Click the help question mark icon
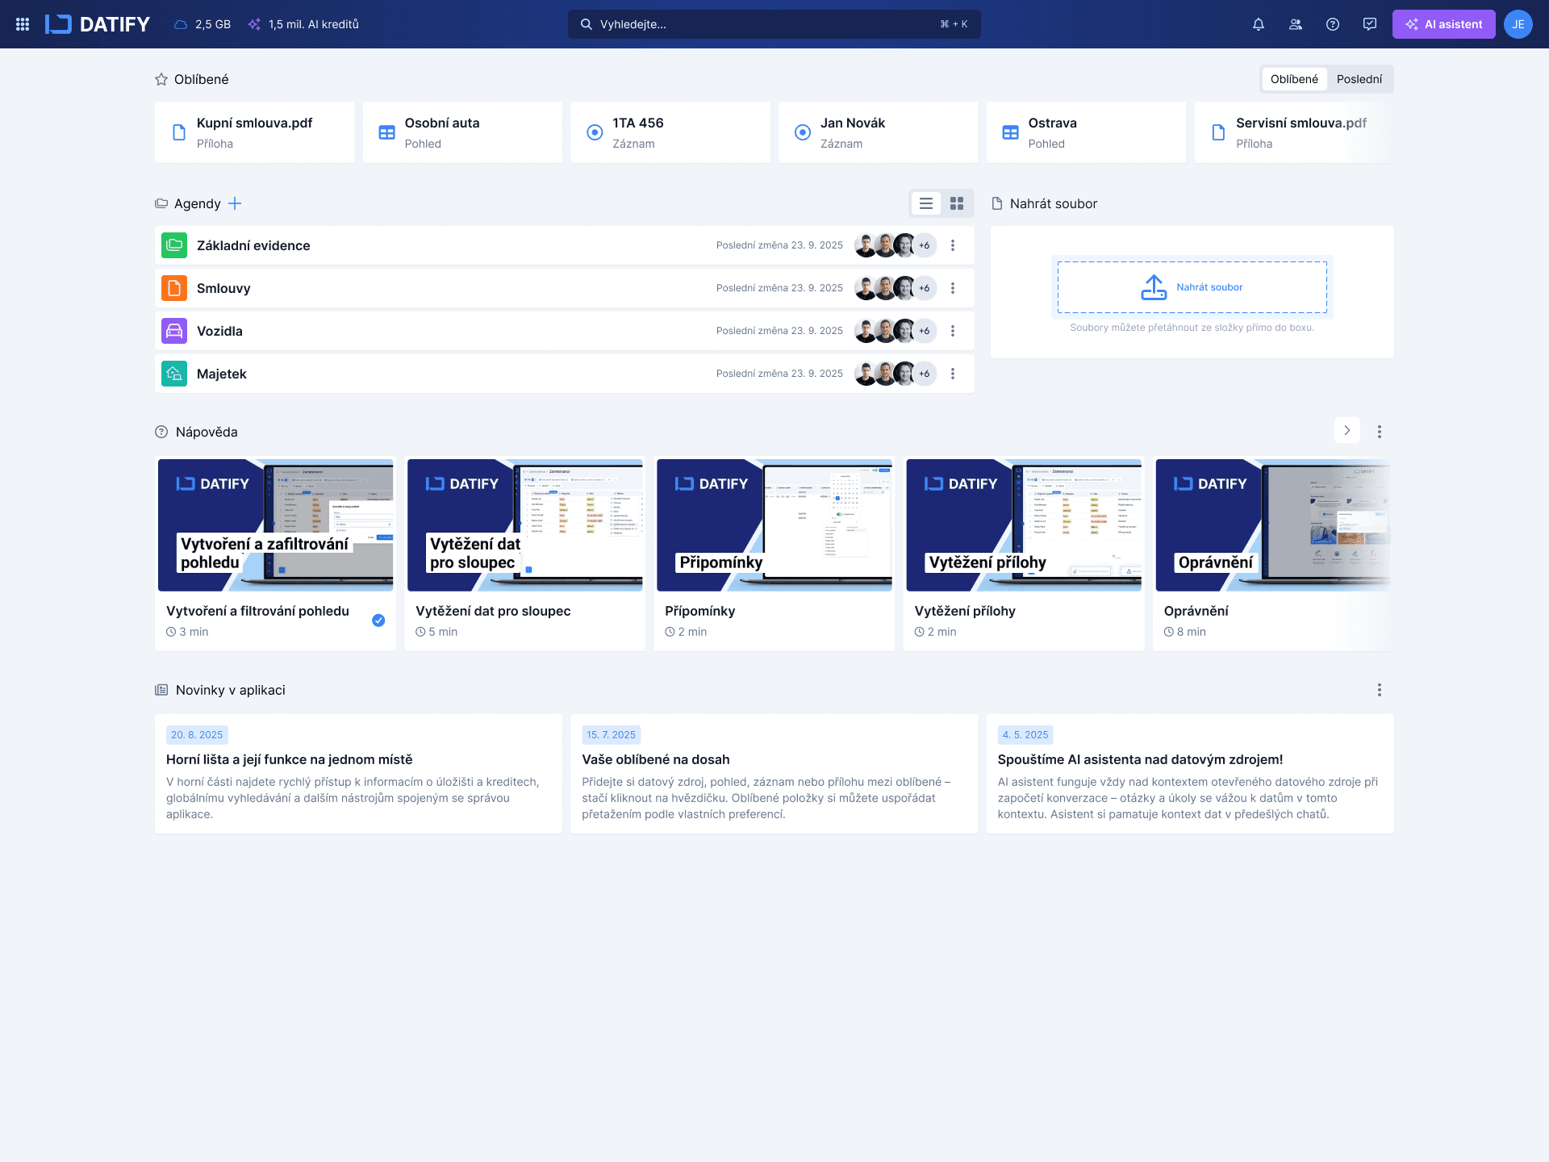Image resolution: width=1549 pixels, height=1162 pixels. pos(1333,24)
